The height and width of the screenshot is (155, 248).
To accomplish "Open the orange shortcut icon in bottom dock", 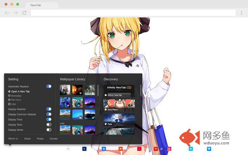I will [121, 149].
